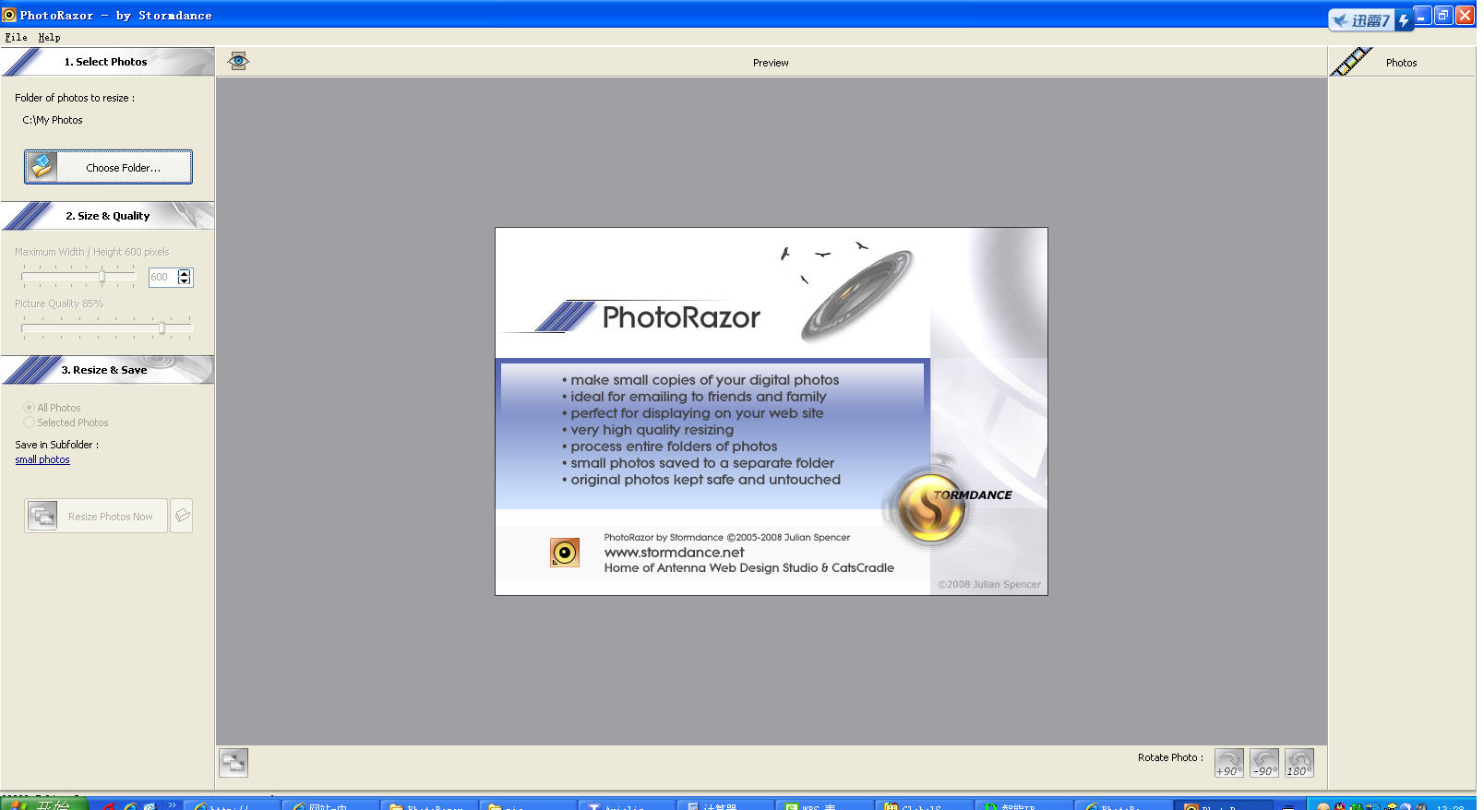The image size is (1484, 810).
Task: Rotate photo by 180 degrees
Action: [1299, 763]
